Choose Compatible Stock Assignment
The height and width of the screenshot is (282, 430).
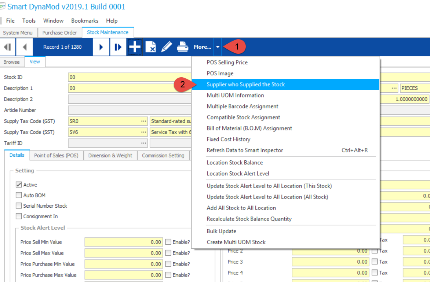(285, 117)
